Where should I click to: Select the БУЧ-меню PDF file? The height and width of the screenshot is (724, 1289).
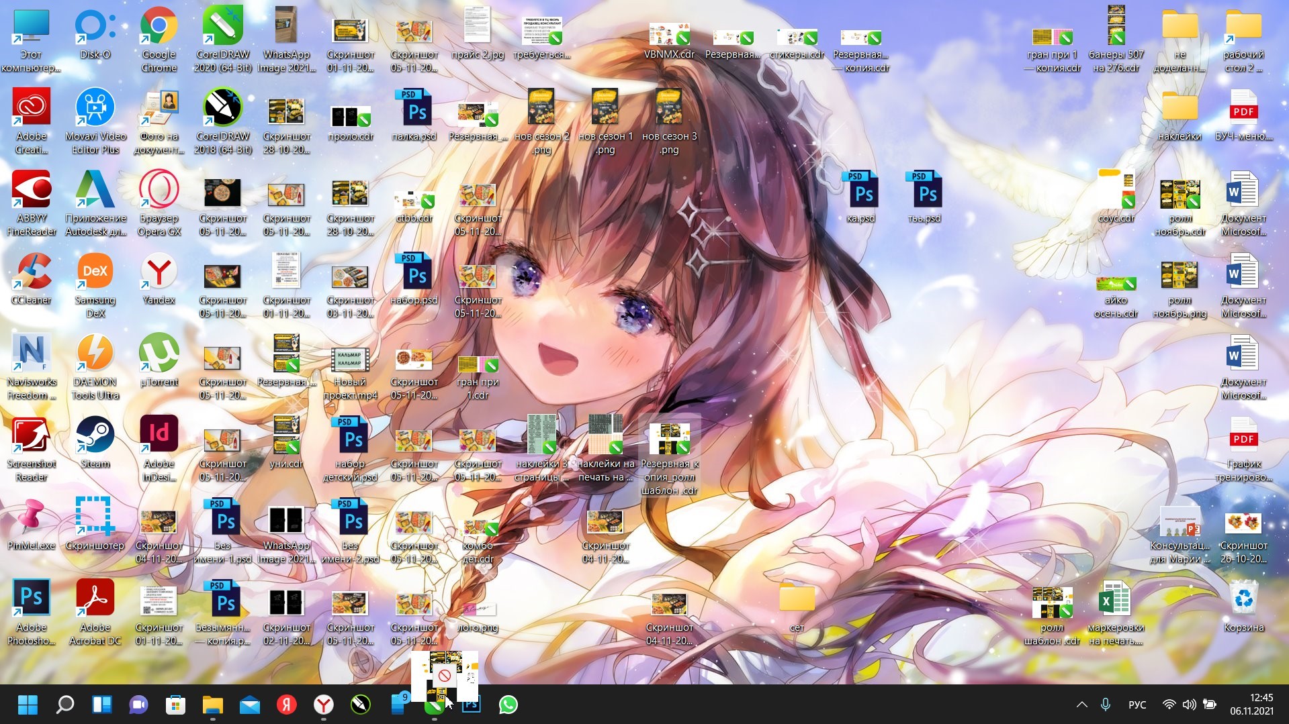pyautogui.click(x=1243, y=115)
